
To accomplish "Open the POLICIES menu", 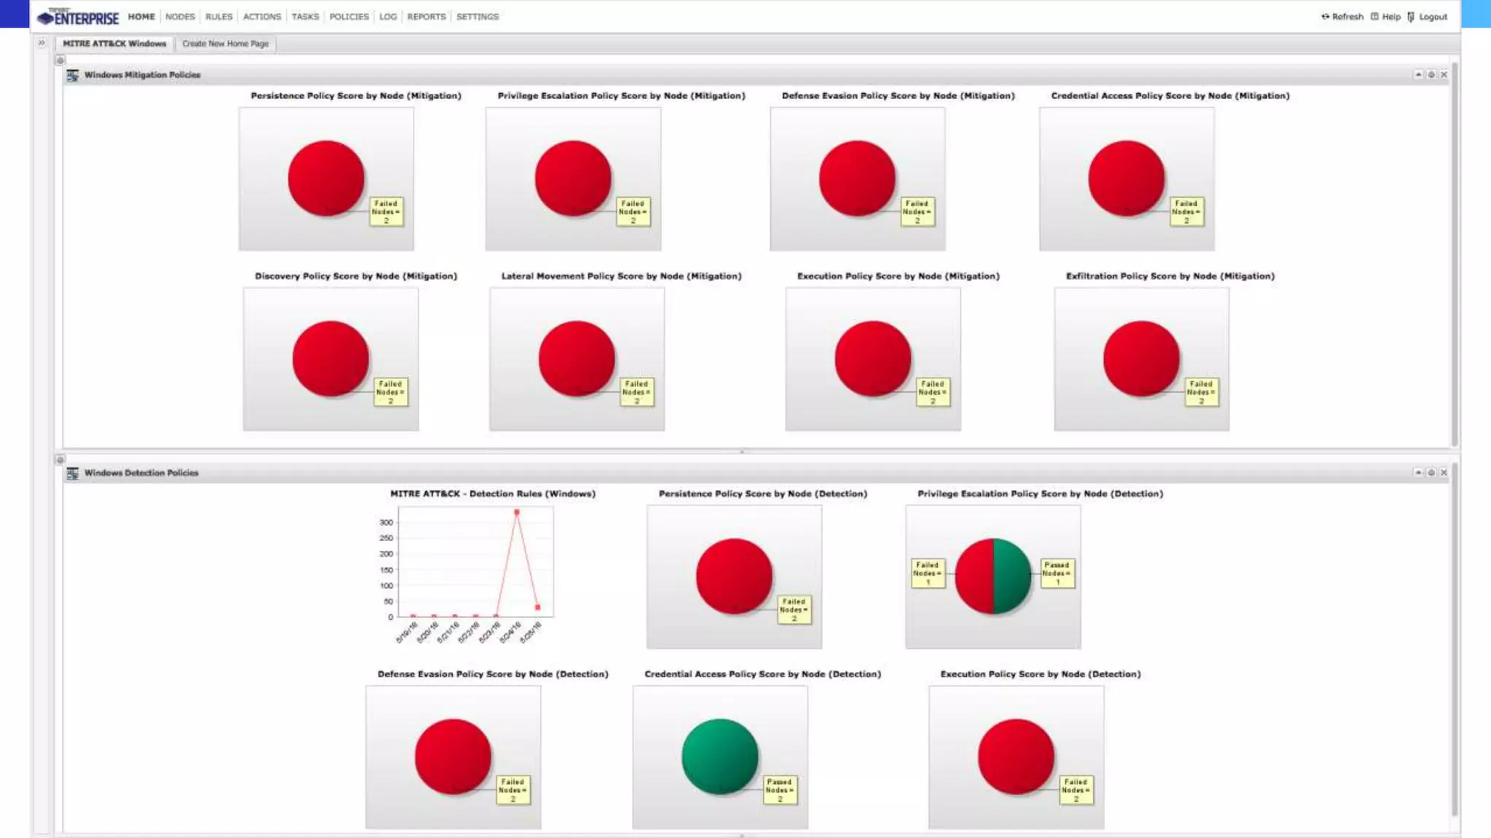I will (349, 17).
